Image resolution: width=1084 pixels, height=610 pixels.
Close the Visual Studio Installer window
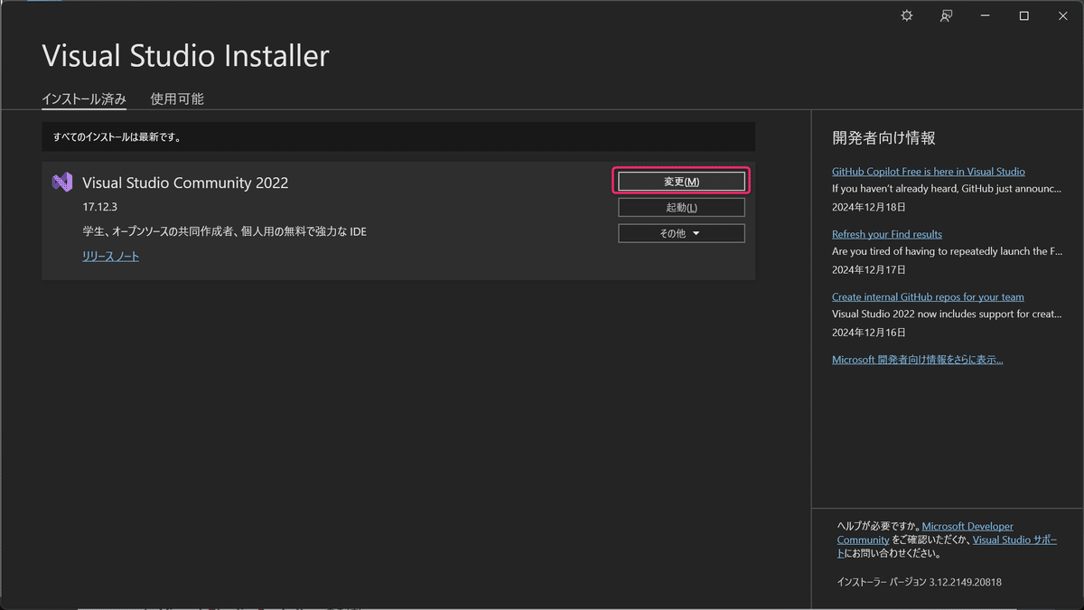[x=1063, y=16]
